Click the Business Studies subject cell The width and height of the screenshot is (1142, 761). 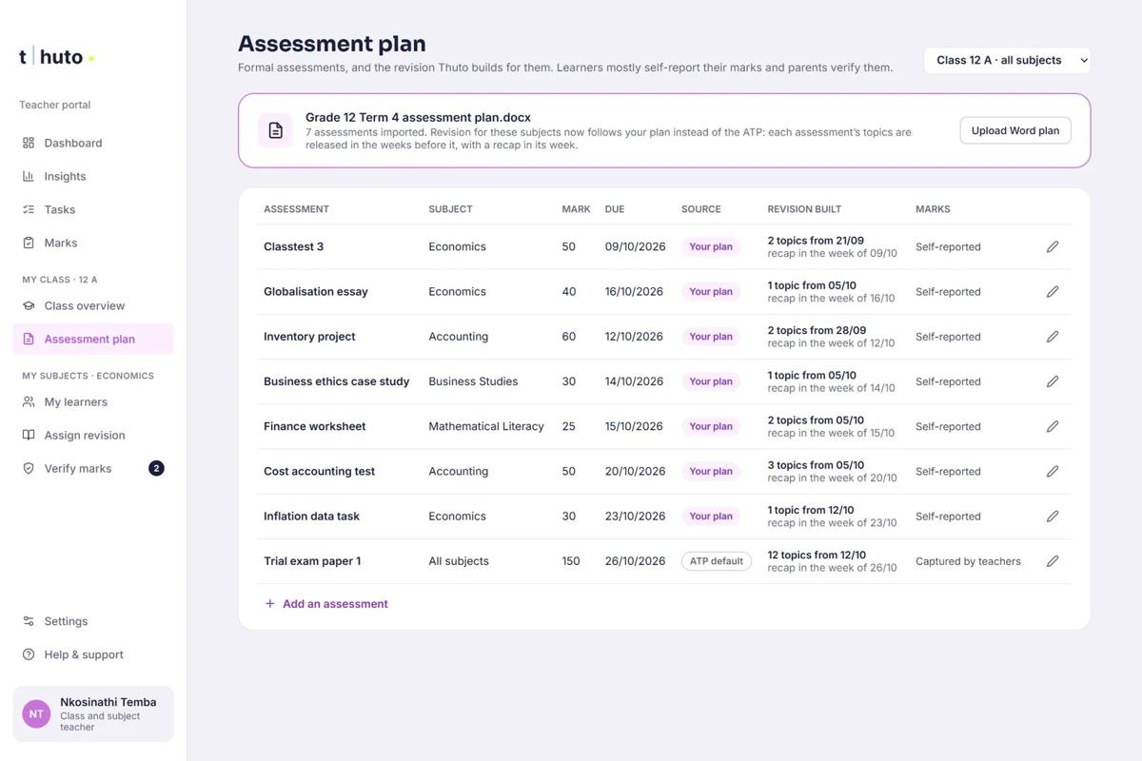coord(473,381)
